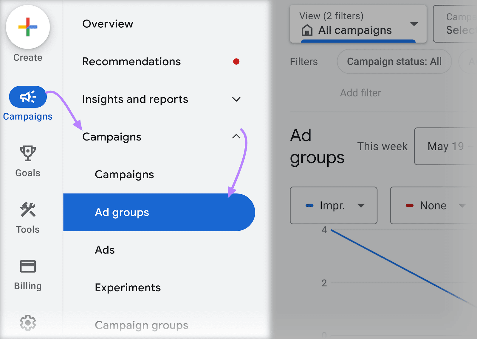Click the blue swatch beside Impr.
This screenshot has width=477, height=339.
click(310, 205)
